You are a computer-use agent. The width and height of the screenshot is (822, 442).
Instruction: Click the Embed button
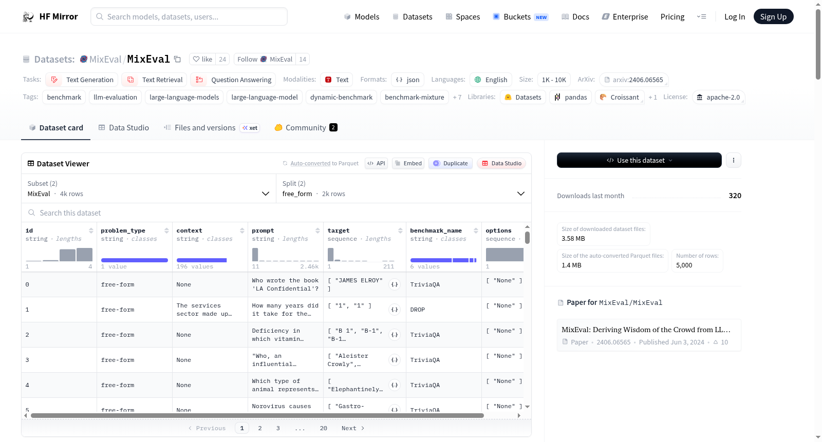tap(408, 163)
